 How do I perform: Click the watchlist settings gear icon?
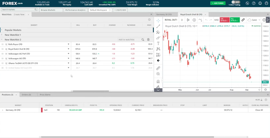click(x=149, y=20)
